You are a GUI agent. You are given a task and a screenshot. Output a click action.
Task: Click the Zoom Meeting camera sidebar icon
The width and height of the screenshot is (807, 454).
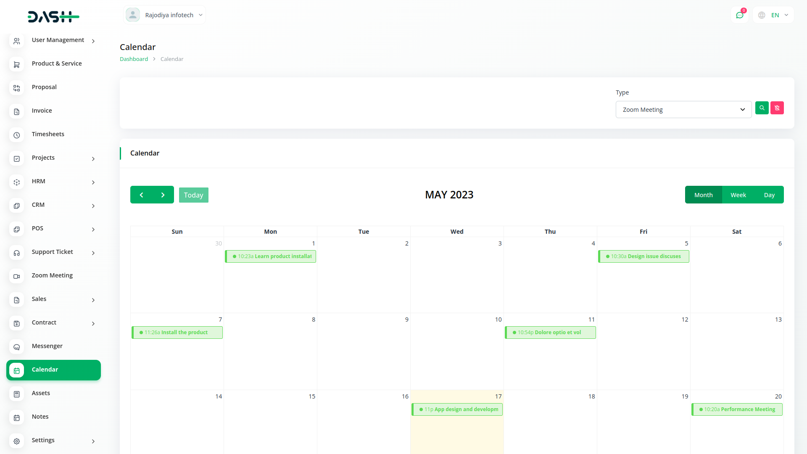coord(17,276)
